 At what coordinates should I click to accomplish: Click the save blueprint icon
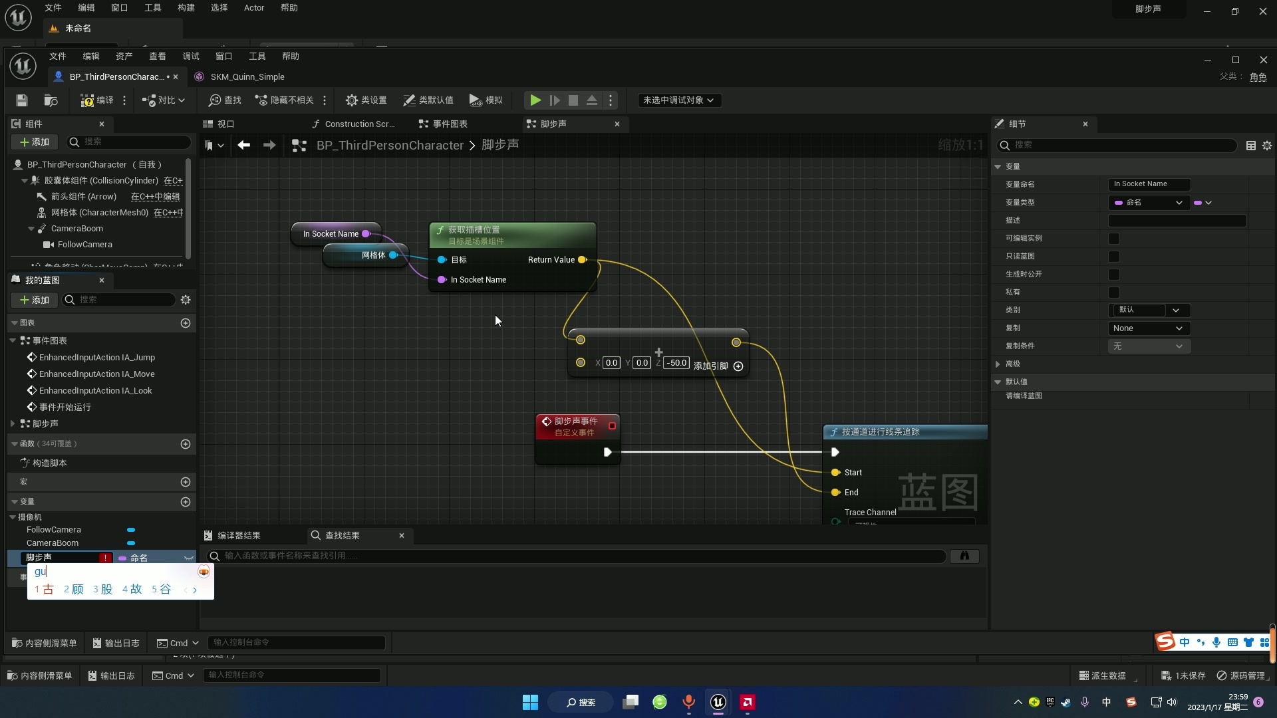pyautogui.click(x=22, y=100)
